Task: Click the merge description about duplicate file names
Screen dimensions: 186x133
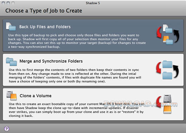Action: 75,76
